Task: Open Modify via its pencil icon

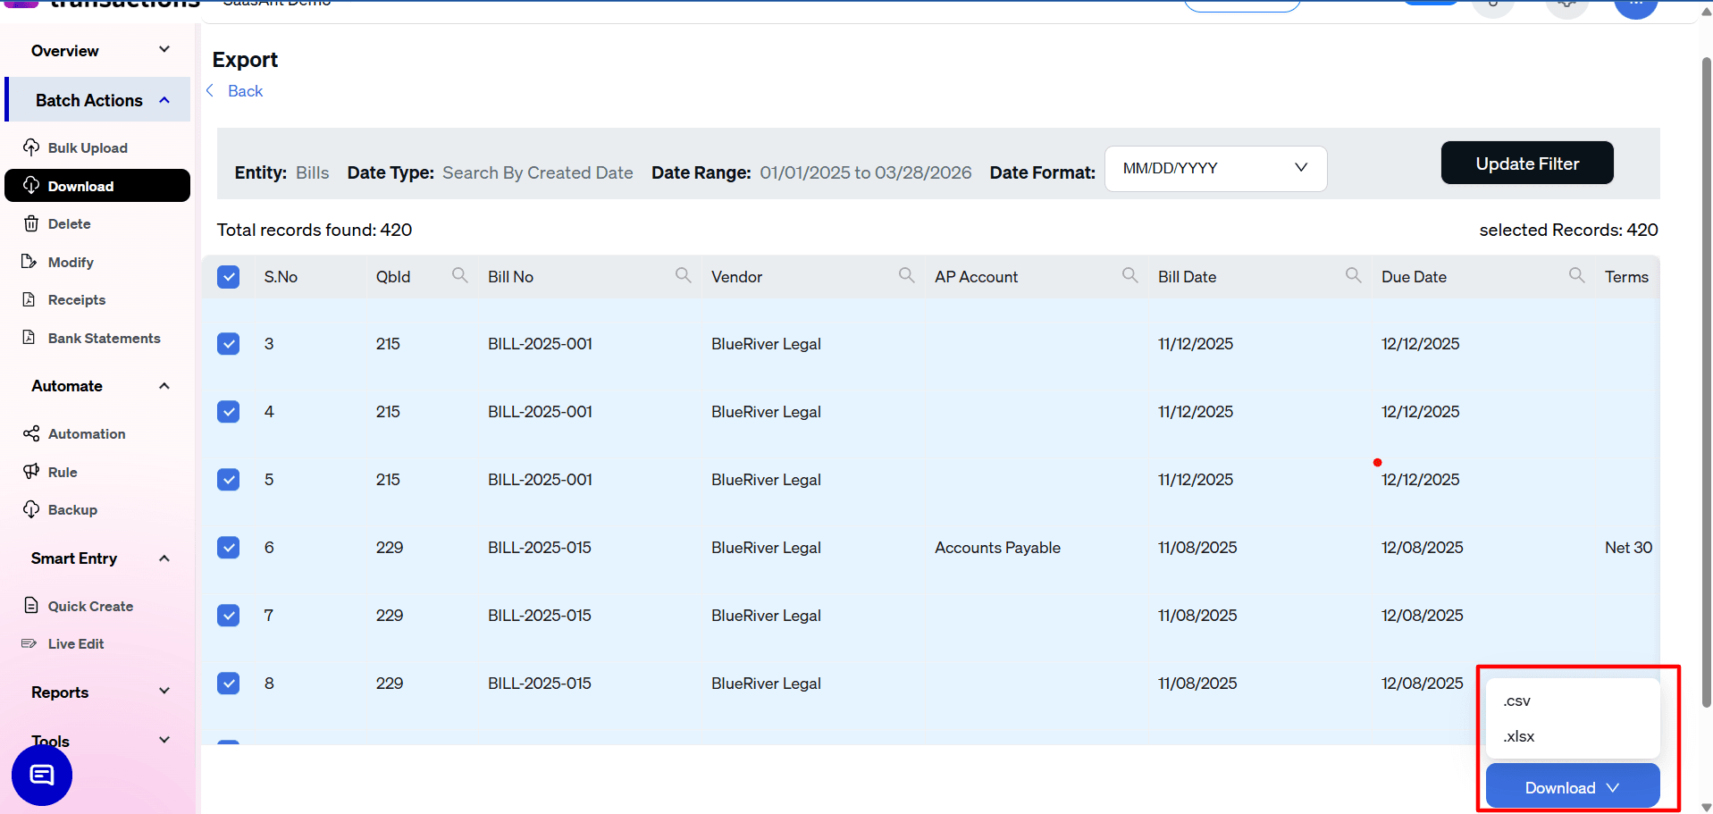Action: (30, 262)
